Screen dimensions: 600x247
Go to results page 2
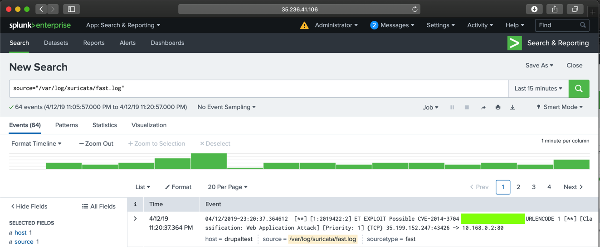coord(518,187)
